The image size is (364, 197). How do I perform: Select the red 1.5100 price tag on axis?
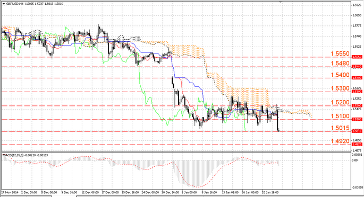point(357,119)
